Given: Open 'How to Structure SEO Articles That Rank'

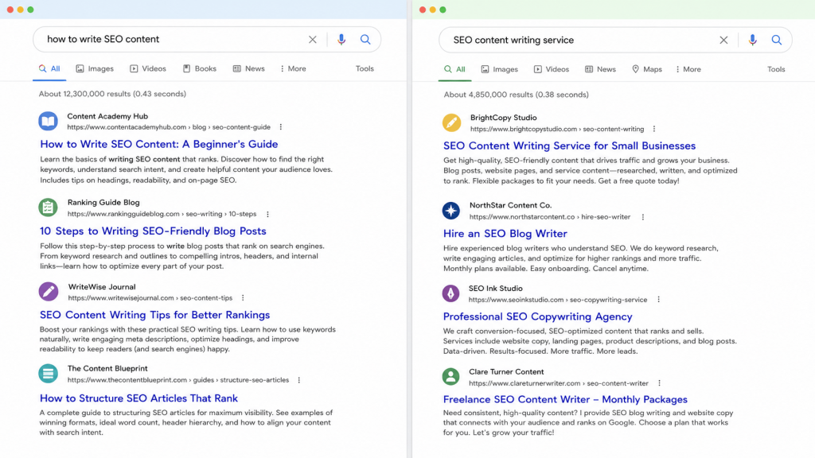Looking at the screenshot, I should coord(138,398).
